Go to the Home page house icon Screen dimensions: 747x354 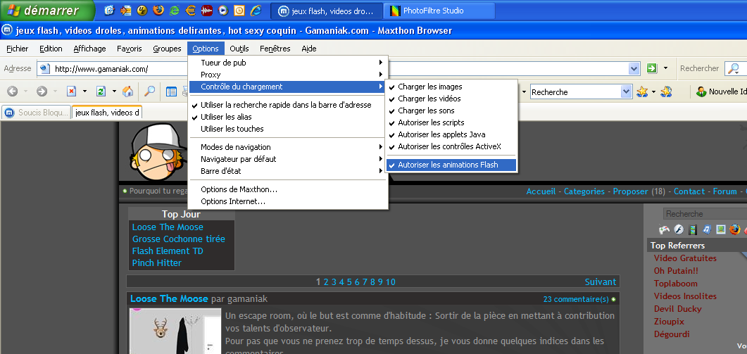tap(127, 91)
